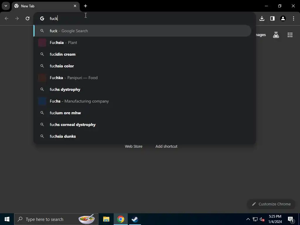
Task: Minimize the Chrome window
Action: pos(266,6)
